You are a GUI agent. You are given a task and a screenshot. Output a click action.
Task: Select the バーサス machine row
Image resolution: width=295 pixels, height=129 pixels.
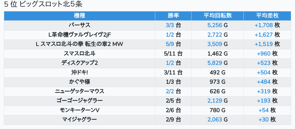pos(79,25)
